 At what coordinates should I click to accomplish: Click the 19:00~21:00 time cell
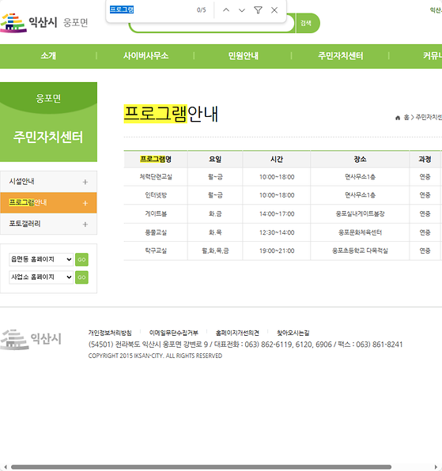coord(277,251)
